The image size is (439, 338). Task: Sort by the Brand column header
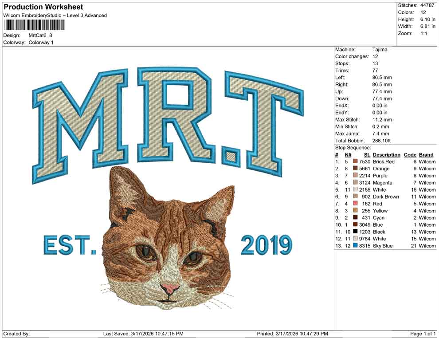pyautogui.click(x=426, y=154)
